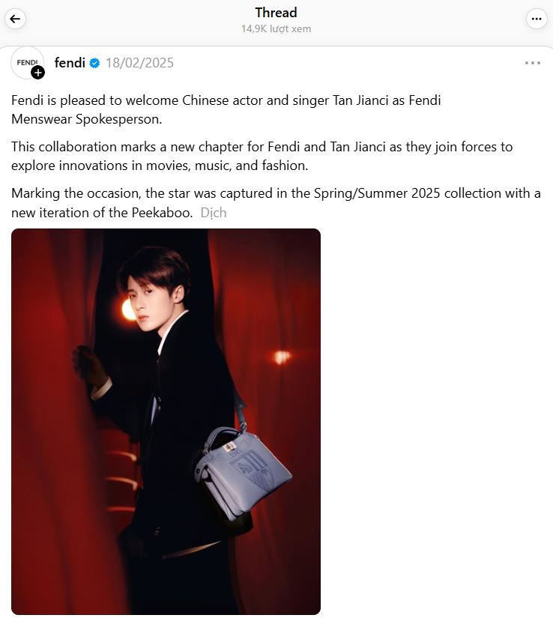Open the post's three-dot more menu
The image size is (553, 618).
click(533, 63)
